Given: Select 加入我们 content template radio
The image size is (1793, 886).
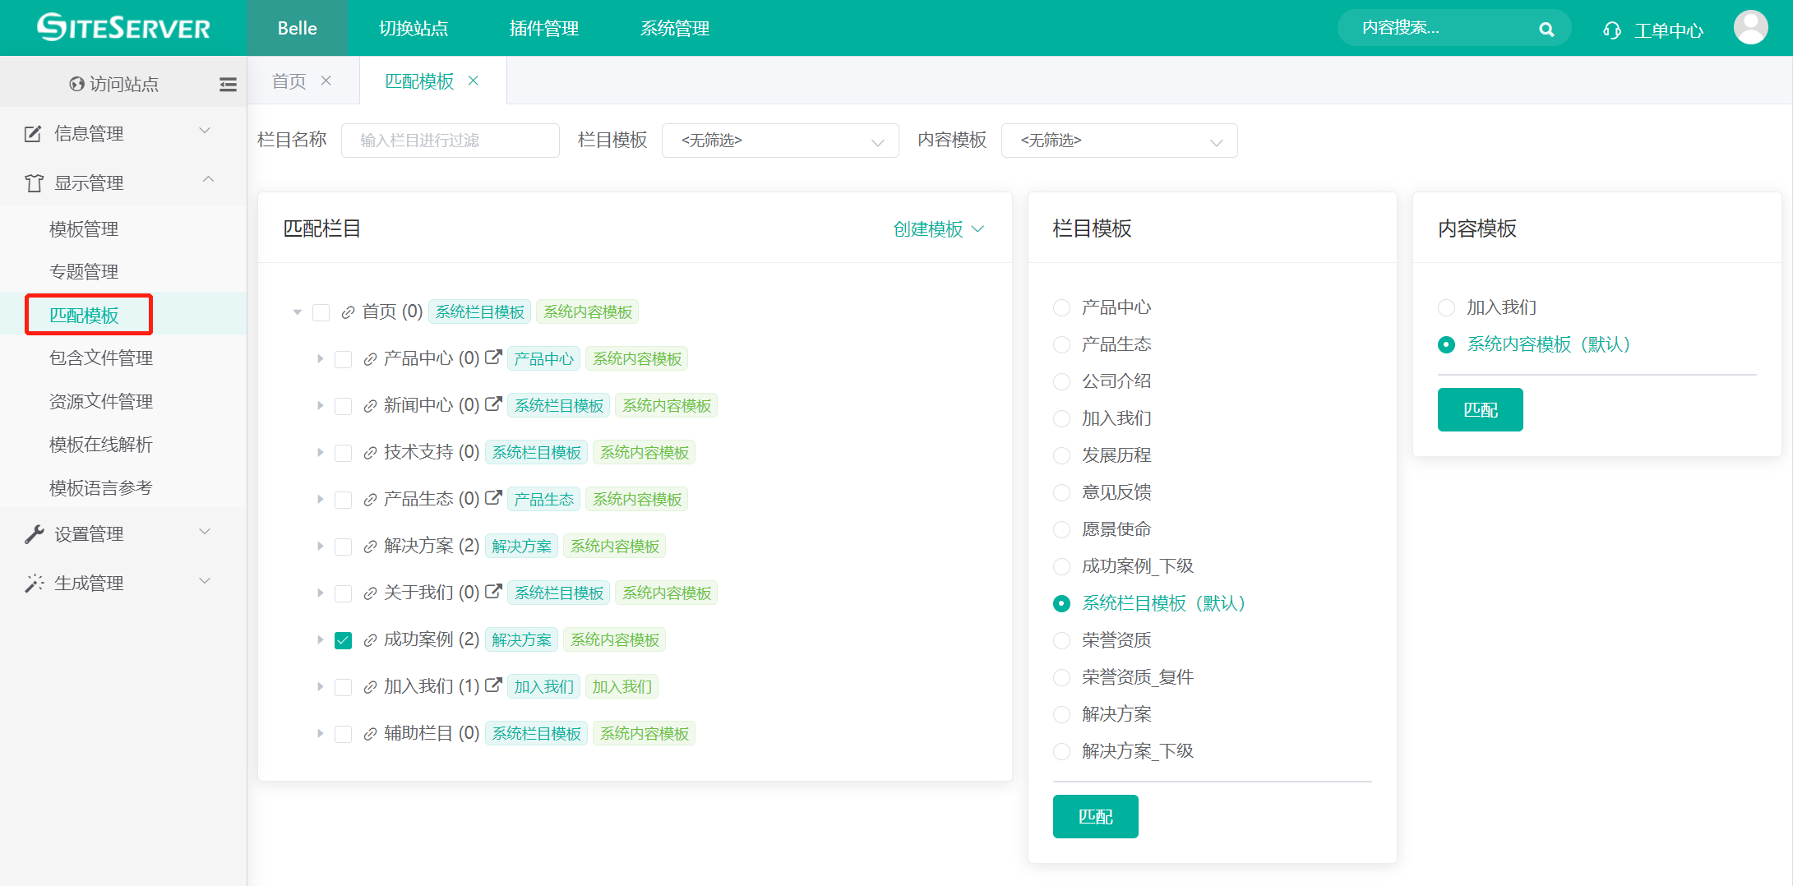Looking at the screenshot, I should pyautogui.click(x=1446, y=307).
